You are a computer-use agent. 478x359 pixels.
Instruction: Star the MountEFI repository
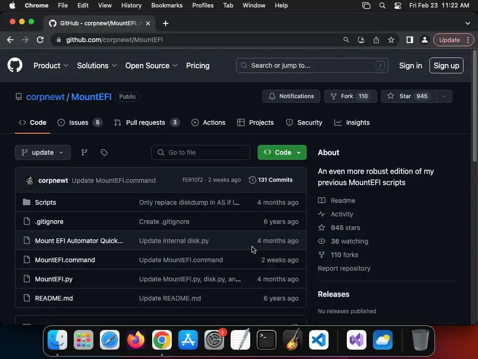(x=409, y=96)
